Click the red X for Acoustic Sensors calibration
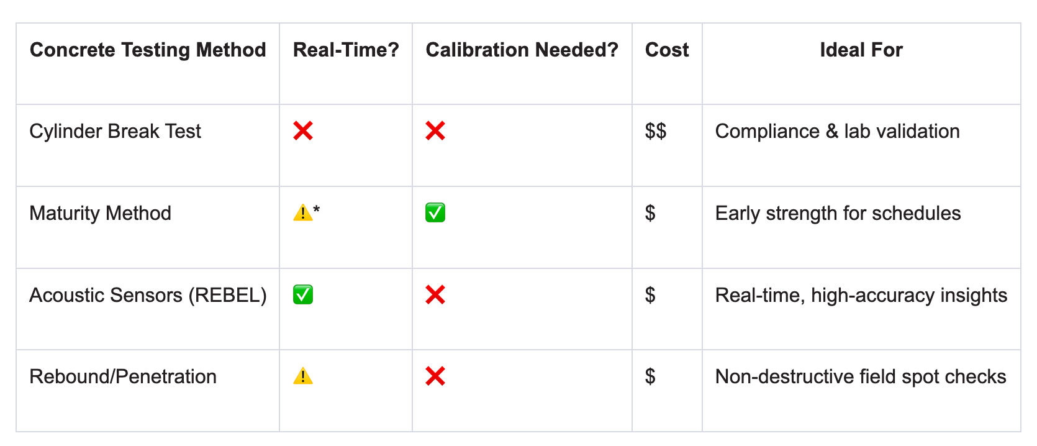The width and height of the screenshot is (1037, 446). [435, 294]
